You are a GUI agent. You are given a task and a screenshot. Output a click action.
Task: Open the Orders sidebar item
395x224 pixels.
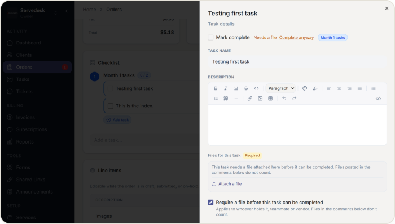(x=37, y=67)
